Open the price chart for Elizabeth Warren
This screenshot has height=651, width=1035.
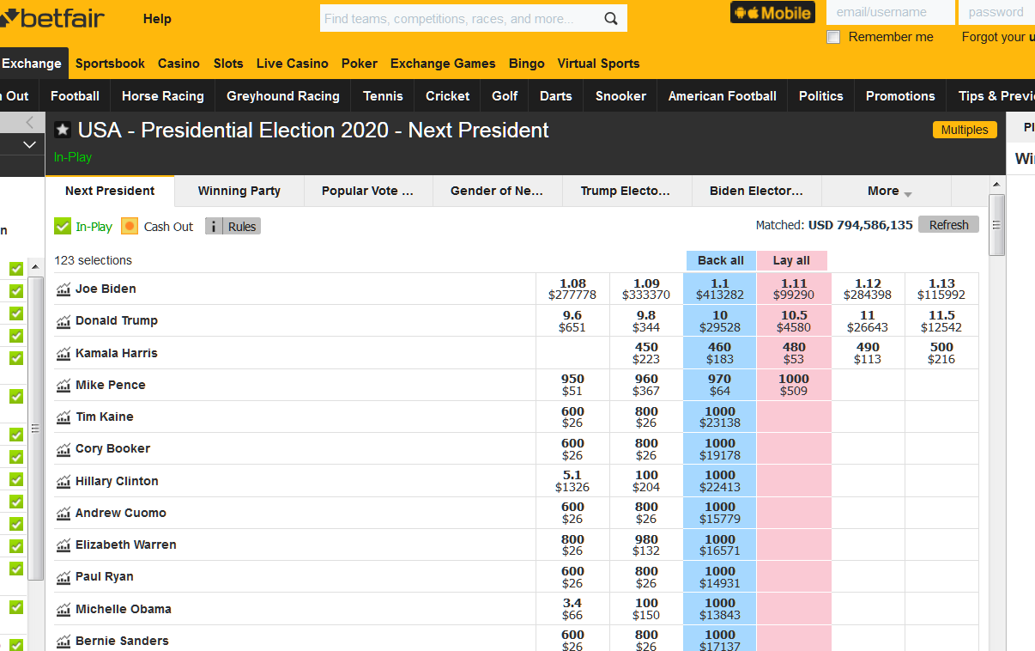[x=63, y=545]
